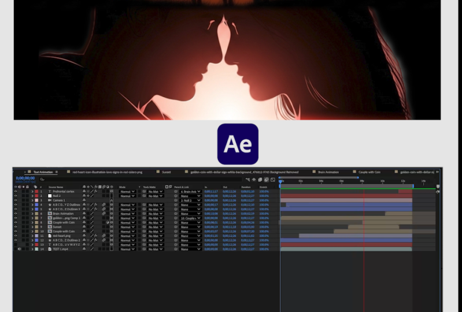Viewport: 462px width, 312px height.
Task: Open Parent dropdown showing 6. Brain Ani
Action: (x=190, y=191)
